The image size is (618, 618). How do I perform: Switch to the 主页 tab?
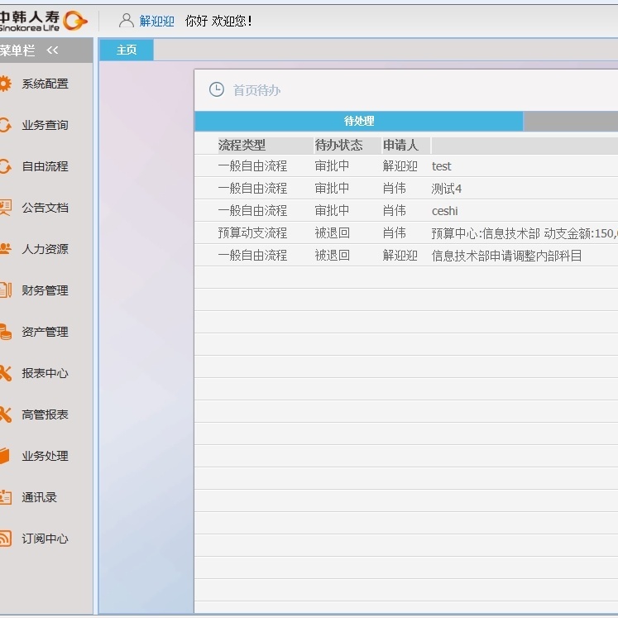tap(127, 50)
